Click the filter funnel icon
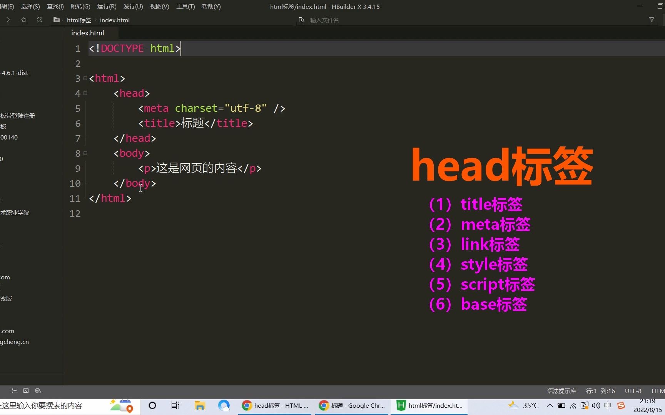Image resolution: width=665 pixels, height=415 pixels. [652, 20]
